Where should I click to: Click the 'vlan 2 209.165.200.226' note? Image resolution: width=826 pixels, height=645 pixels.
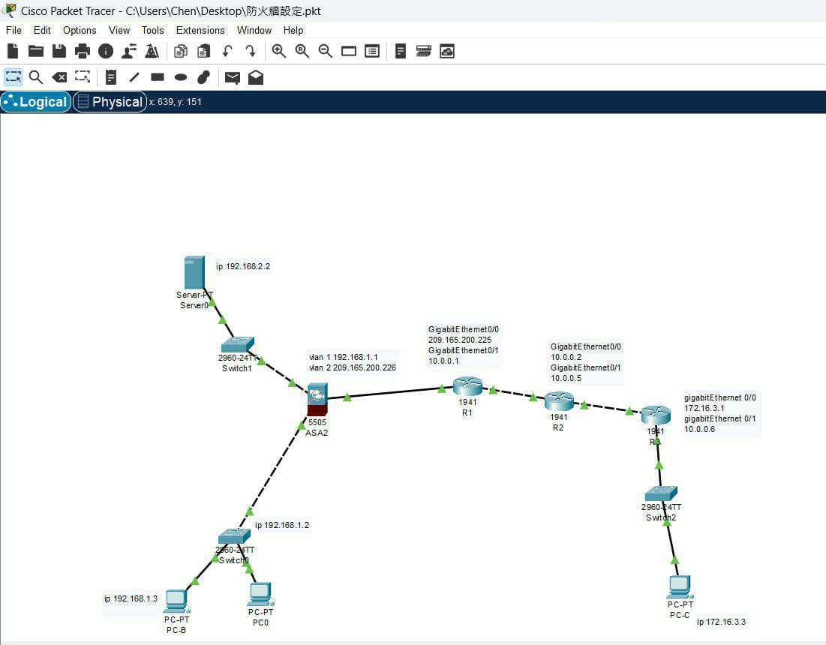(353, 367)
